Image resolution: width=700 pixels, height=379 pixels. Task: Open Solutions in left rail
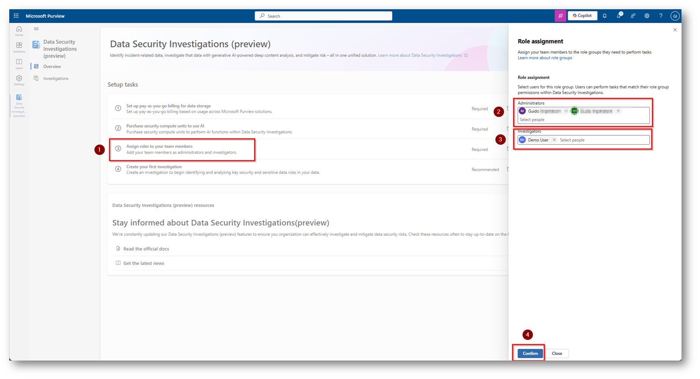tap(19, 47)
